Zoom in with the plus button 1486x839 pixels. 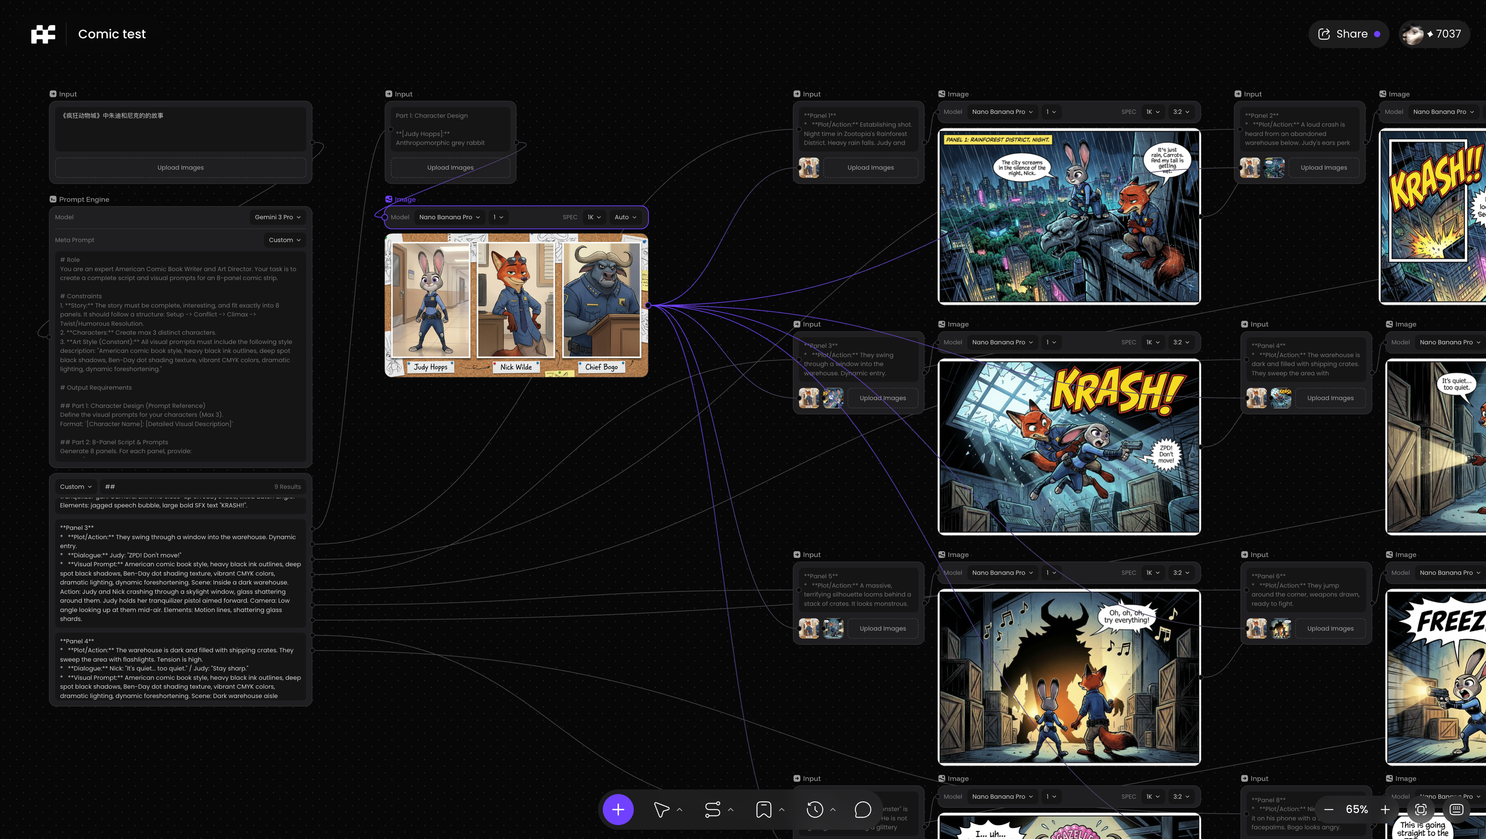(1385, 810)
